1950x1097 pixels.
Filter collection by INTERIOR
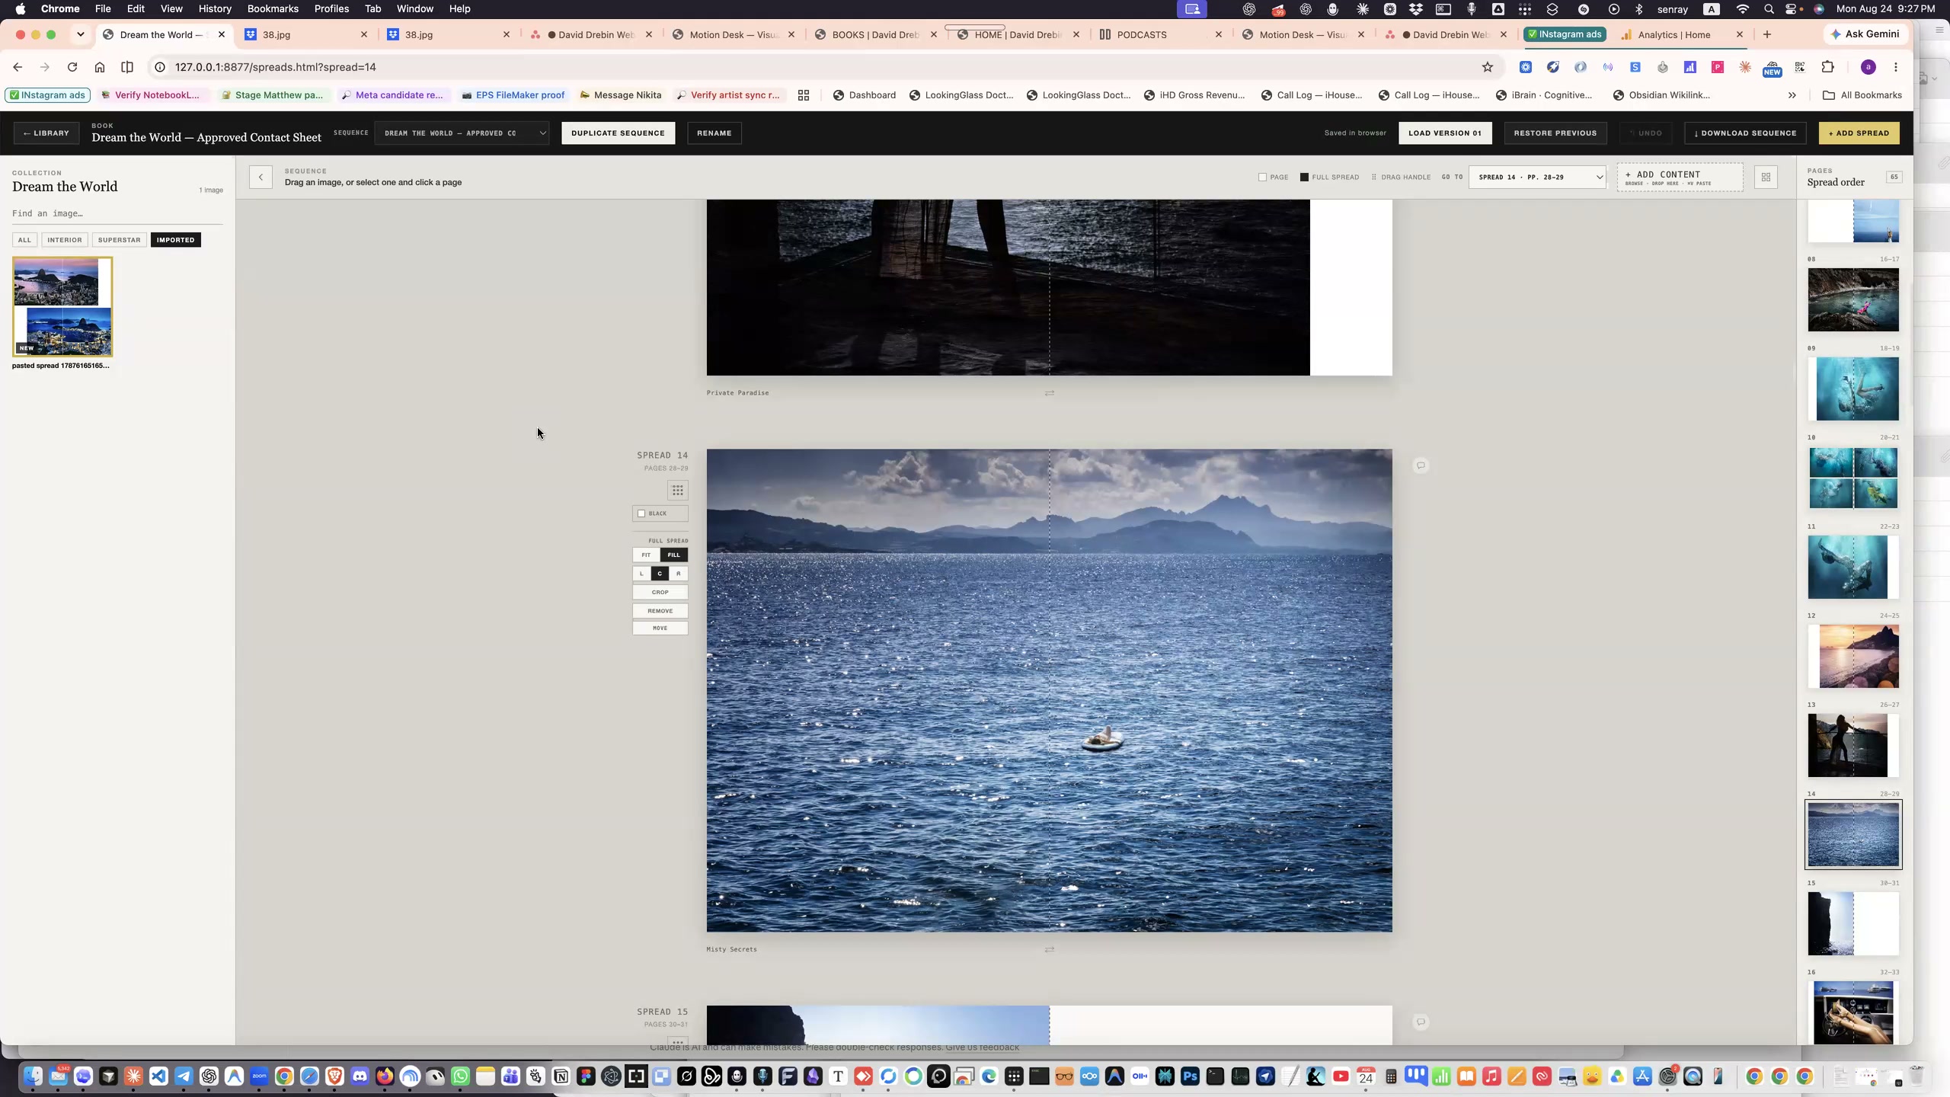tap(64, 240)
